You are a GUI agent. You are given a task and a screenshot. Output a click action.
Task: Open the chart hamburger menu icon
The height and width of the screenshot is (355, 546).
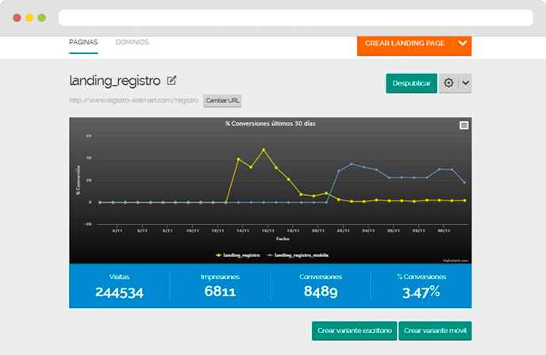(x=463, y=125)
